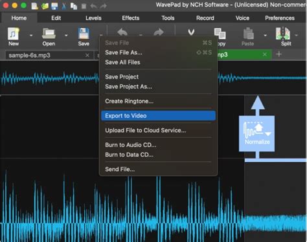Viewport: 307px width, 242px height.
Task: Add a new file tab with the plus icon
Action: (x=279, y=54)
